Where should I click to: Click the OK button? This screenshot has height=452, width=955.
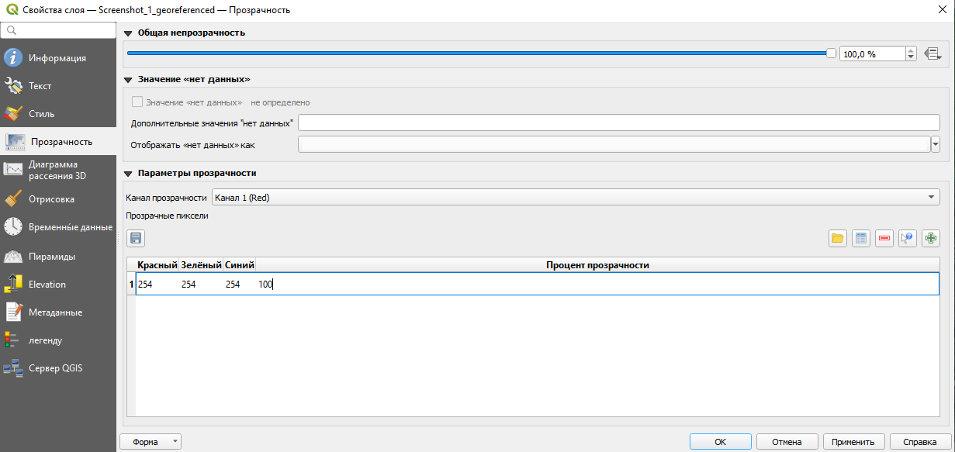point(720,442)
